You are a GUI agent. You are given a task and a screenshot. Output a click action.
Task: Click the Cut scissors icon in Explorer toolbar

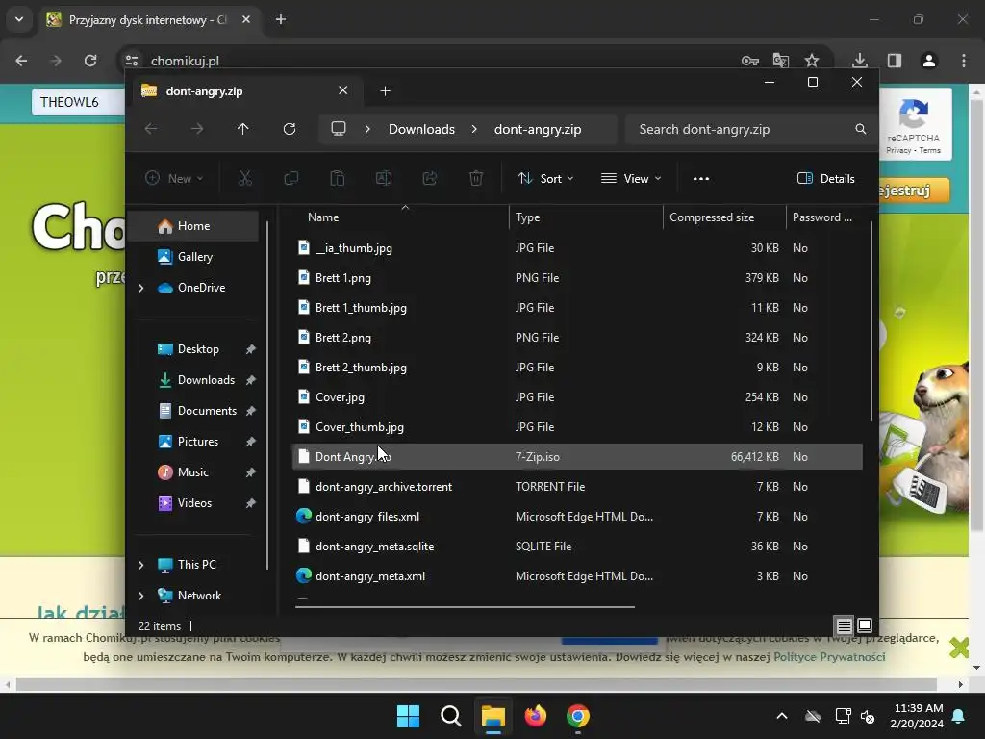(x=245, y=178)
